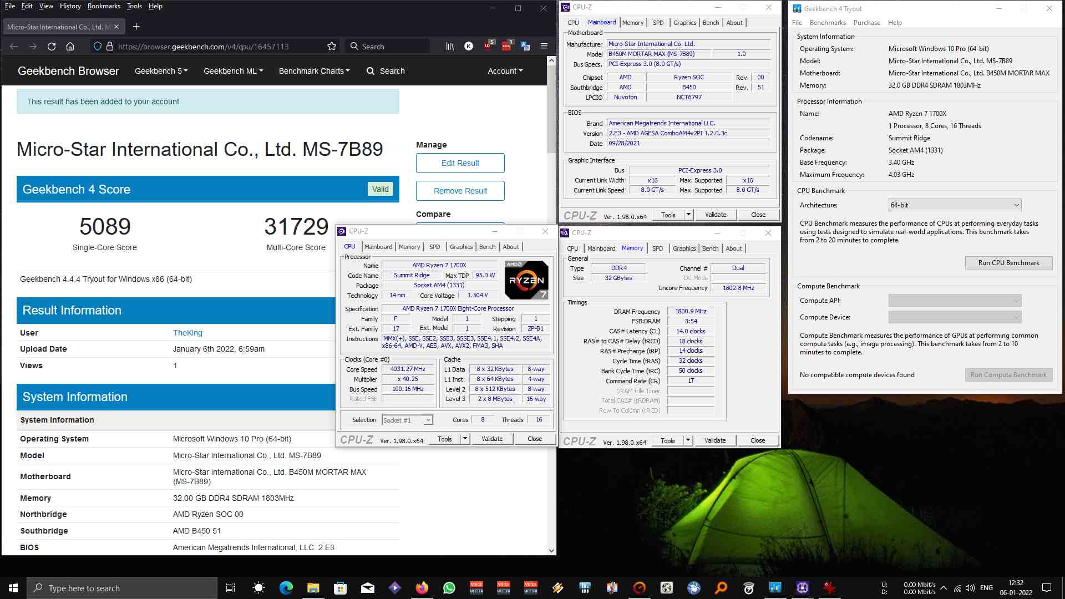Open a new Firefox tab
This screenshot has height=599, width=1065.
pos(136,27)
